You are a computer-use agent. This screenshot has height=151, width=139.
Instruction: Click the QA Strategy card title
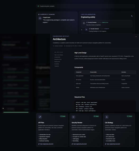[x=109, y=123]
